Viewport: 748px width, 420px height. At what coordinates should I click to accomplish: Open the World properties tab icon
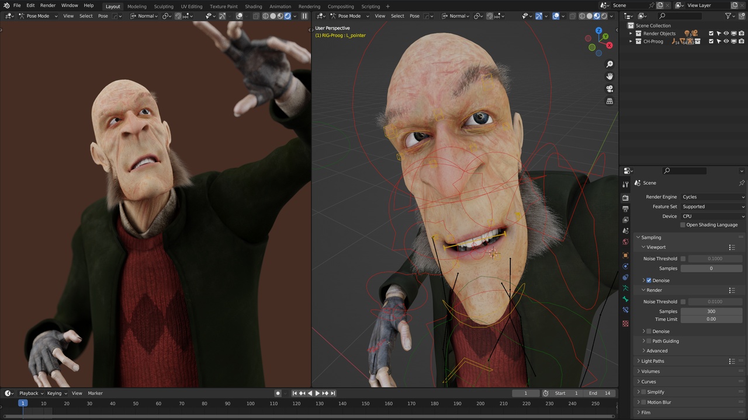tap(625, 243)
